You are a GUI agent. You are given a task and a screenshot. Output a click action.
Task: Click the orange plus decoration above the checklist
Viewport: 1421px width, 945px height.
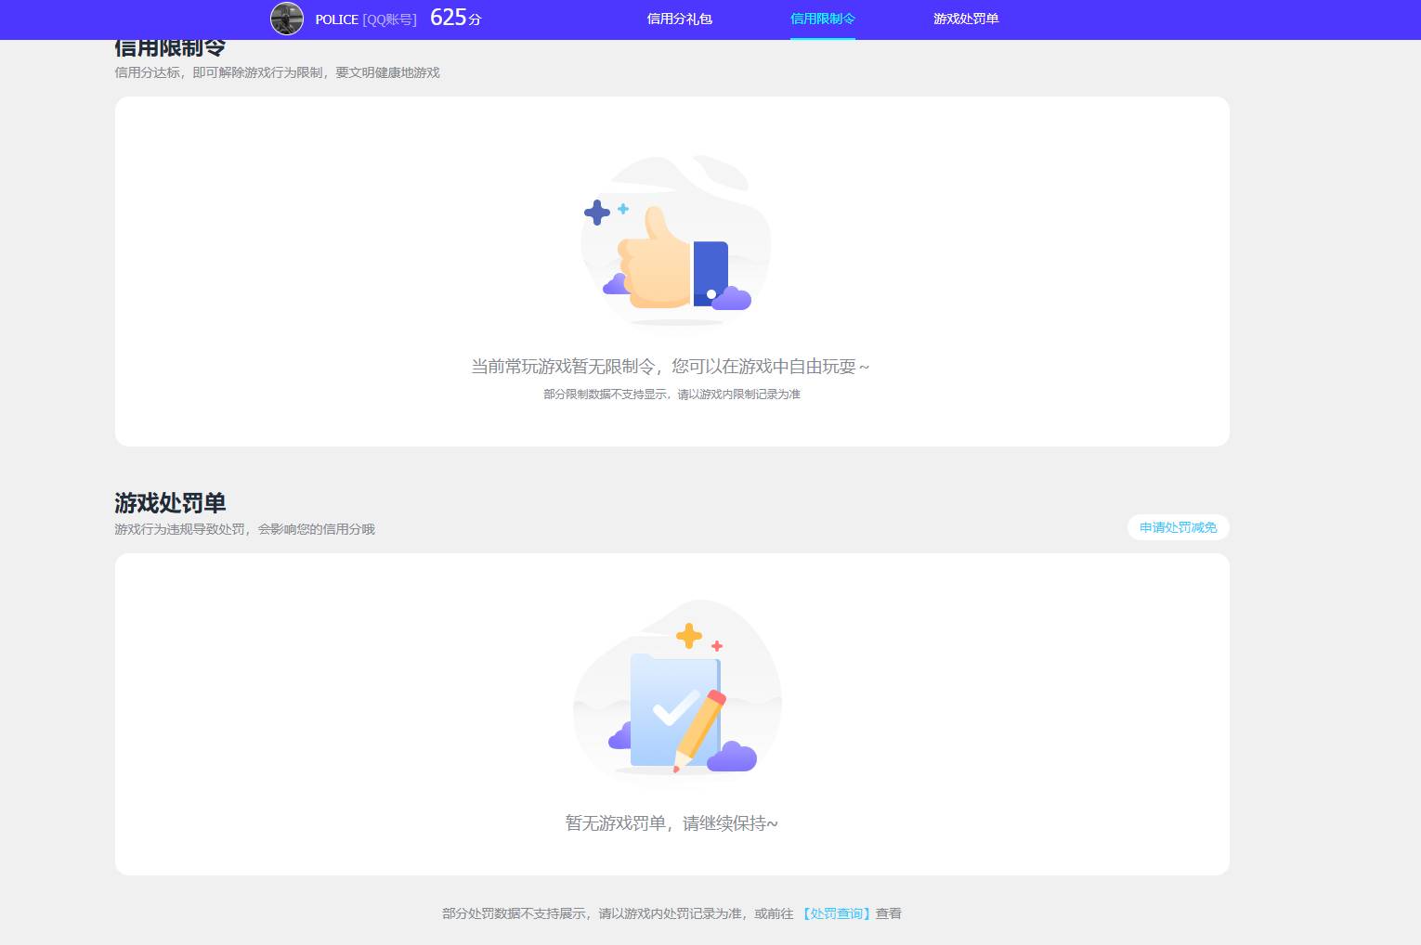[688, 636]
